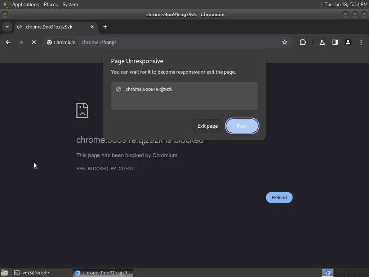
Task: Click the ERR_BLOCKED_BY_CLIENT text
Action: 105,169
